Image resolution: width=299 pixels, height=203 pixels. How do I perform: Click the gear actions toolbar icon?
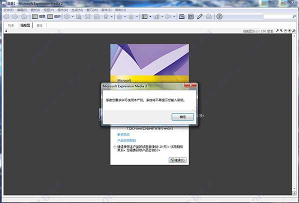66,16
